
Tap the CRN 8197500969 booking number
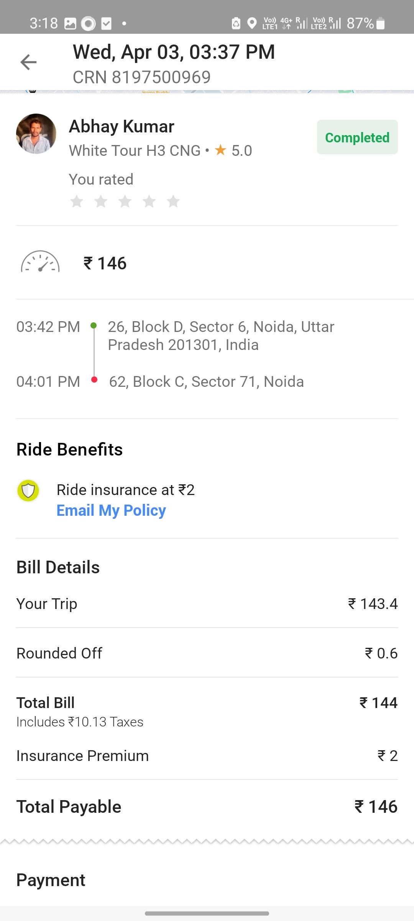click(142, 77)
